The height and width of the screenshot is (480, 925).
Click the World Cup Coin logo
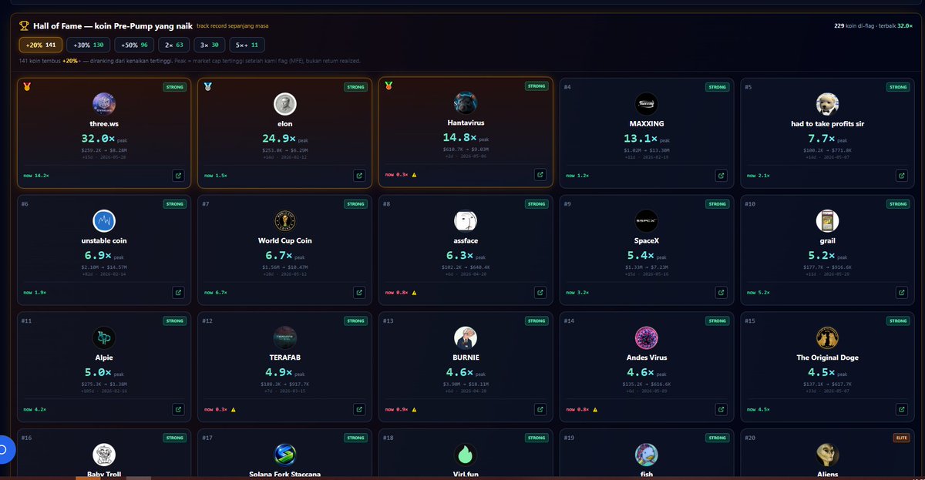[x=285, y=221]
